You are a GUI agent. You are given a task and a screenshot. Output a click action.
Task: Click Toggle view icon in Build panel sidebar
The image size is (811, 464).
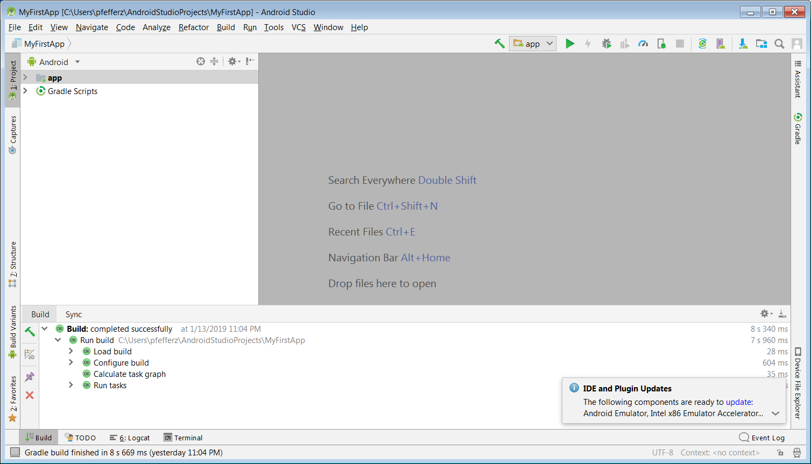coord(30,354)
